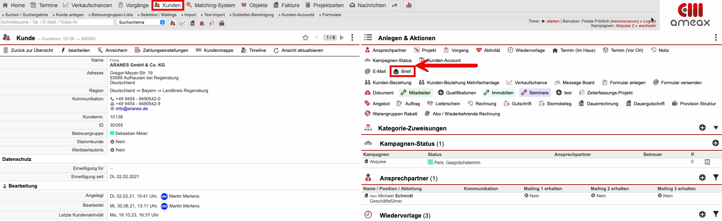Add a new Kategorie-Zuweisung with the plus icon
The height and width of the screenshot is (221, 722).
[702, 128]
